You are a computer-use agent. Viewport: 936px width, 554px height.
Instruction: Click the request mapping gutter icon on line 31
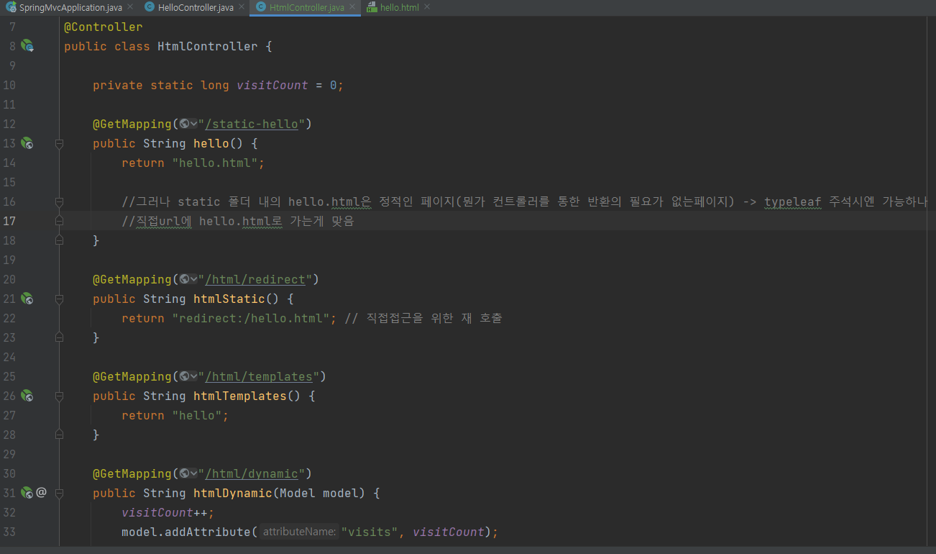pos(27,493)
